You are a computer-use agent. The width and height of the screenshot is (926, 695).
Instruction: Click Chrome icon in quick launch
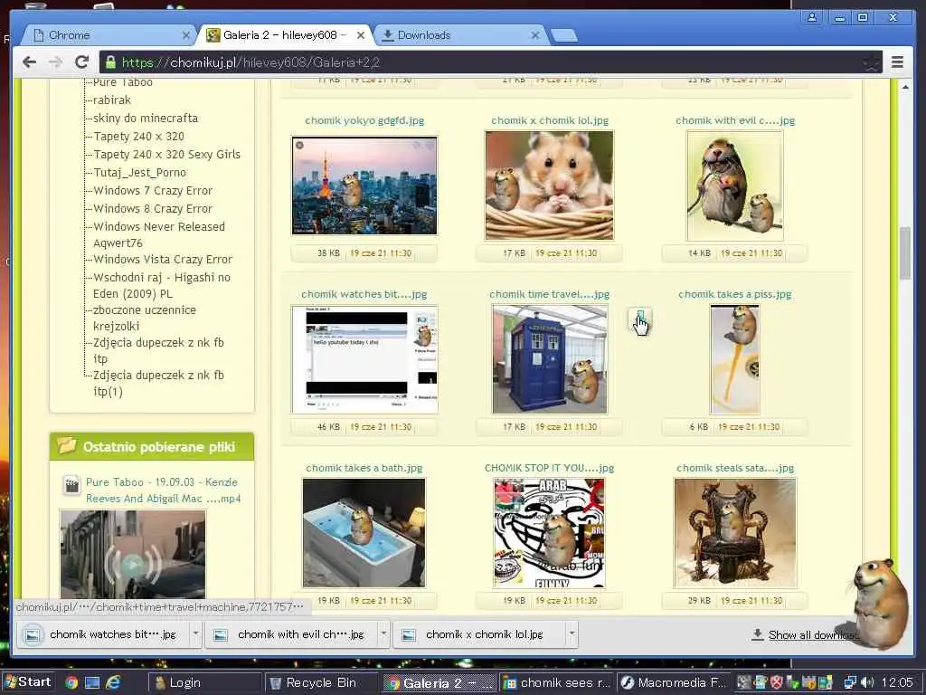point(71,682)
